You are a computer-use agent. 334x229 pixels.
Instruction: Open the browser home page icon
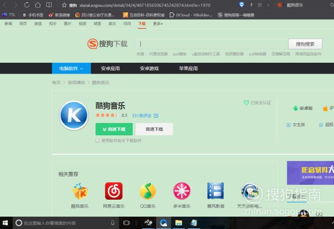click(x=38, y=5)
